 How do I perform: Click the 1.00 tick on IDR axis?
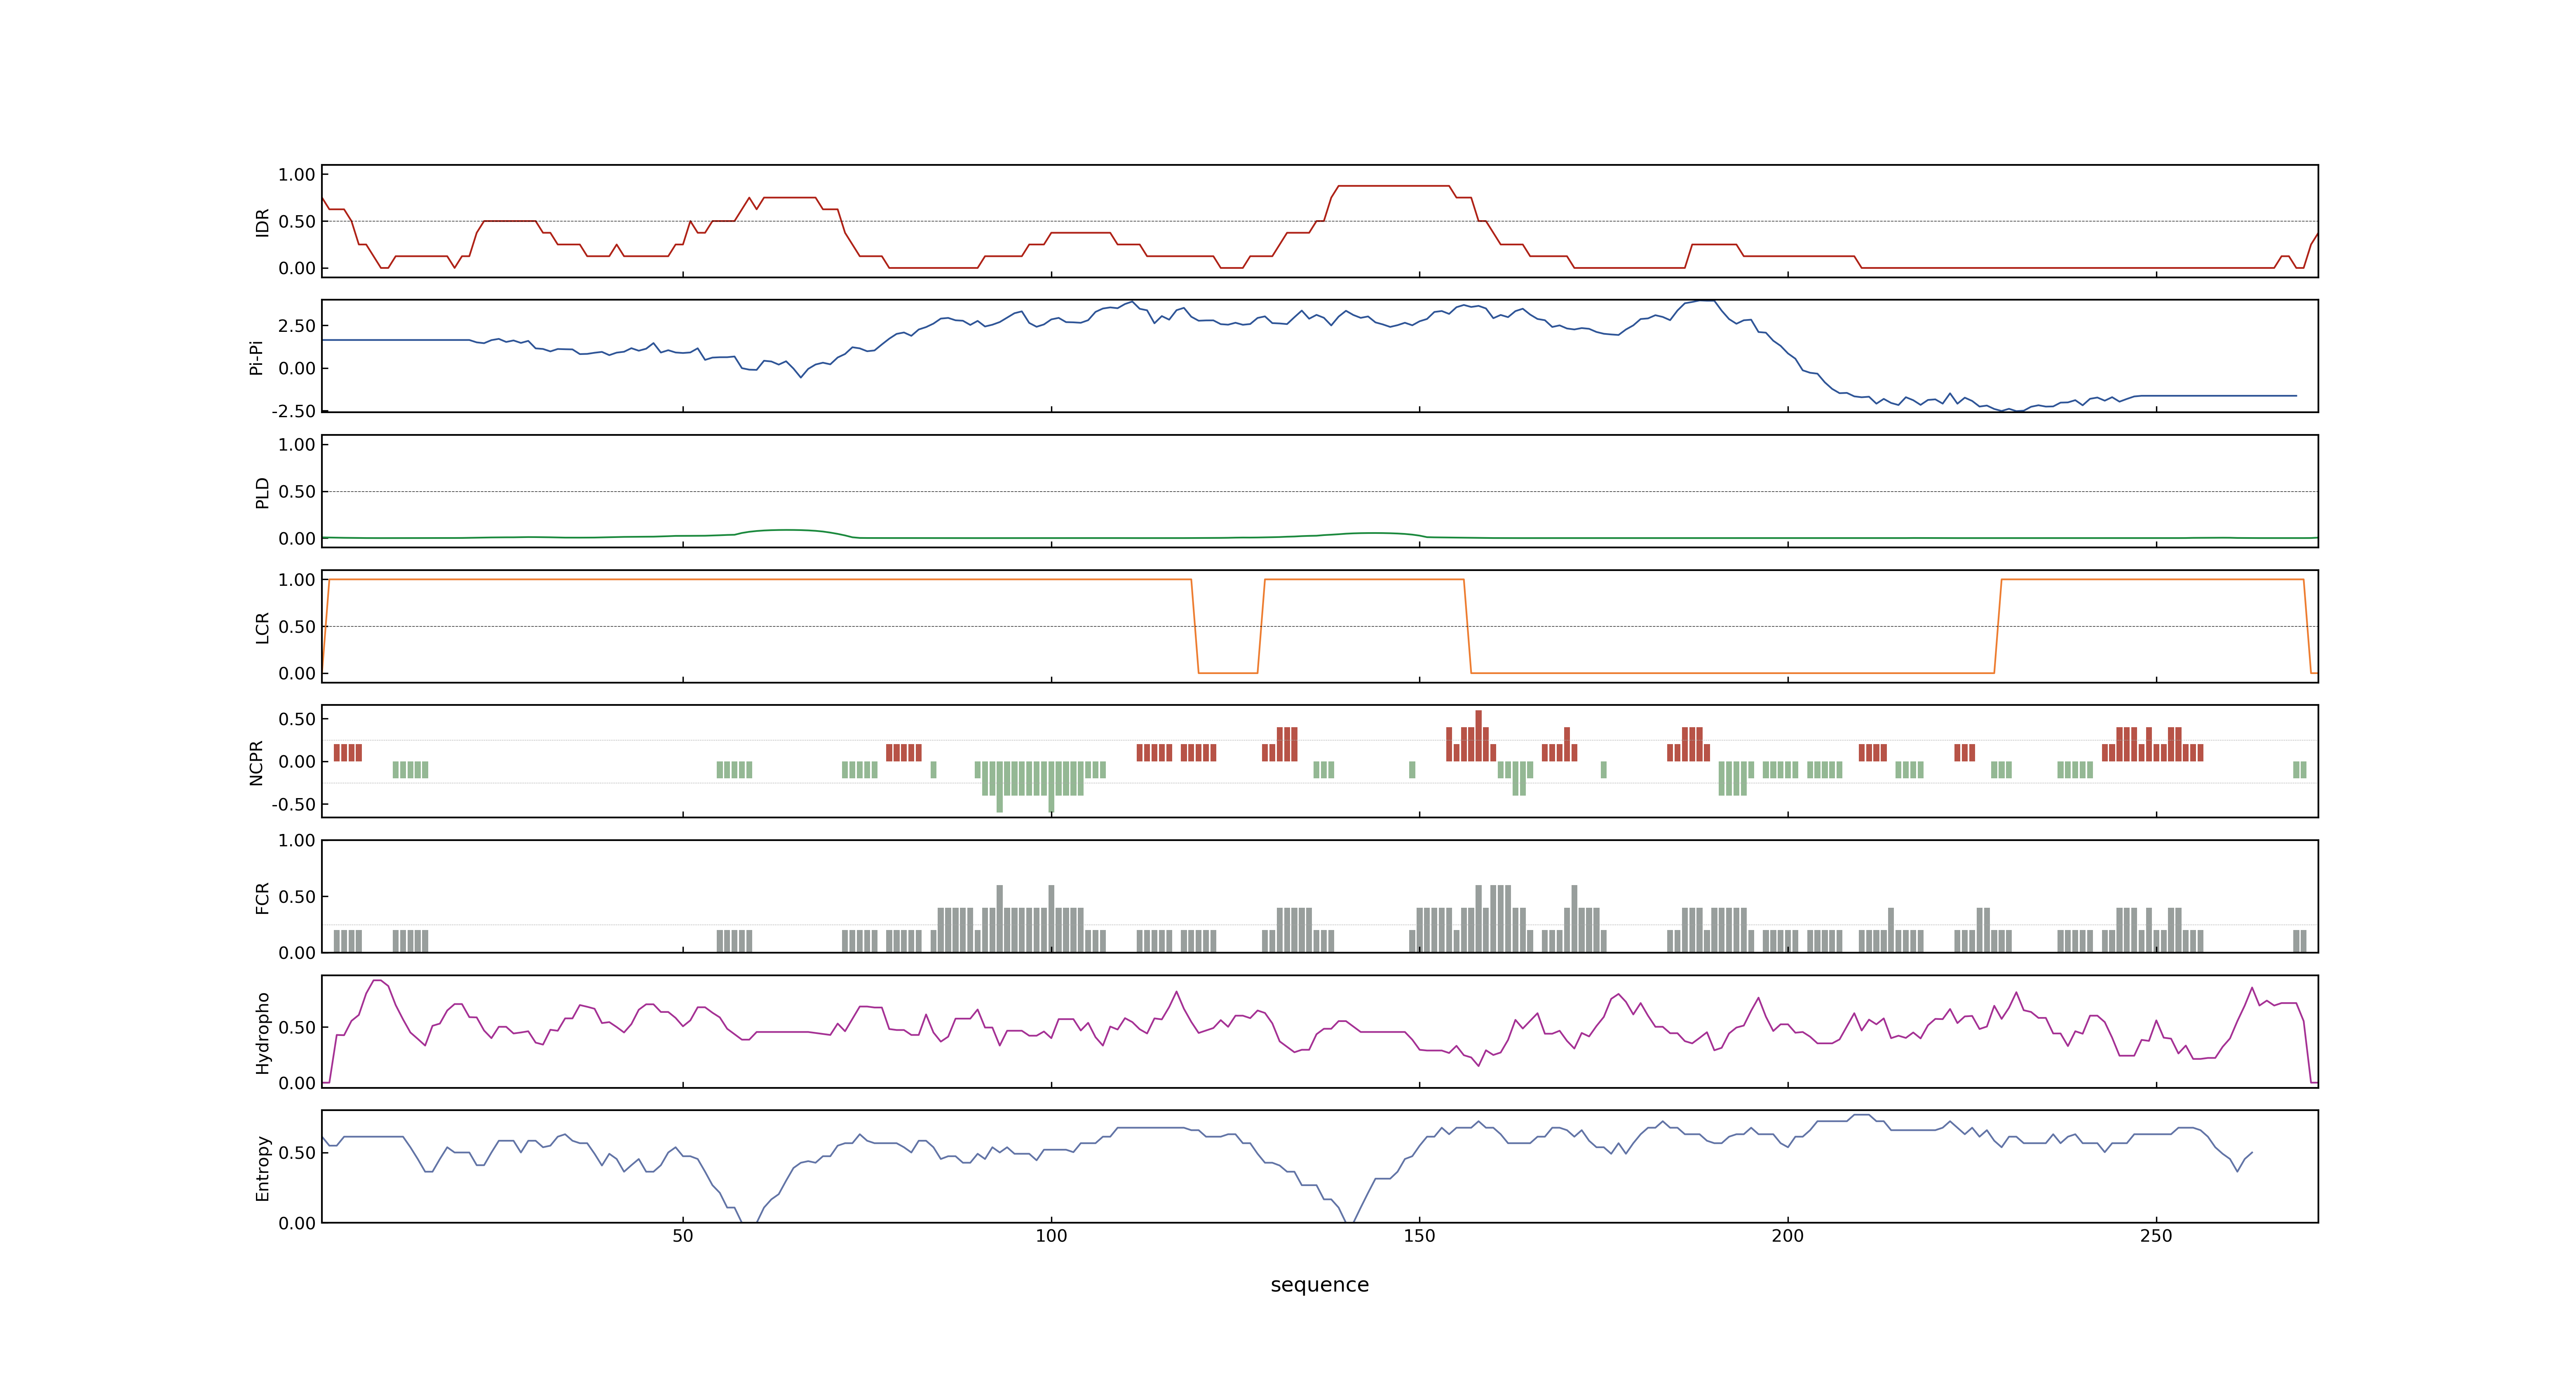coord(297,175)
